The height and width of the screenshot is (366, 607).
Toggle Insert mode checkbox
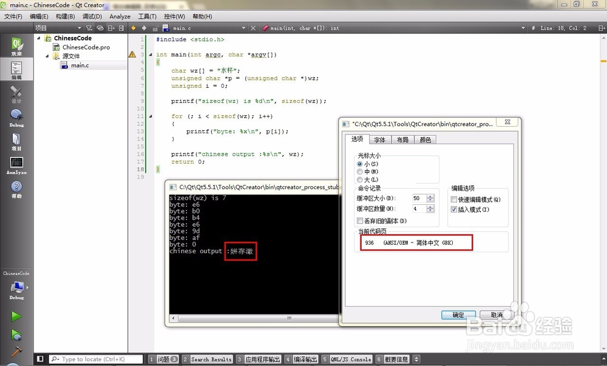453,209
